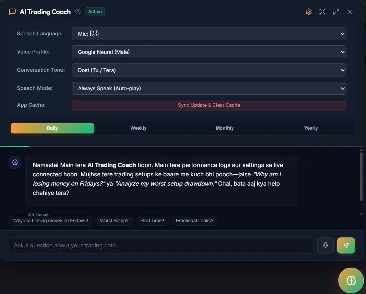Switch to the Monthly tab

(225, 128)
